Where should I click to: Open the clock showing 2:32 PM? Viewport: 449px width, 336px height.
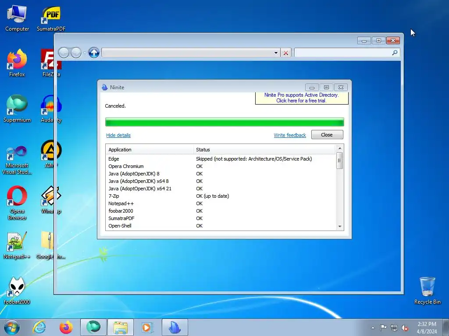click(427, 328)
